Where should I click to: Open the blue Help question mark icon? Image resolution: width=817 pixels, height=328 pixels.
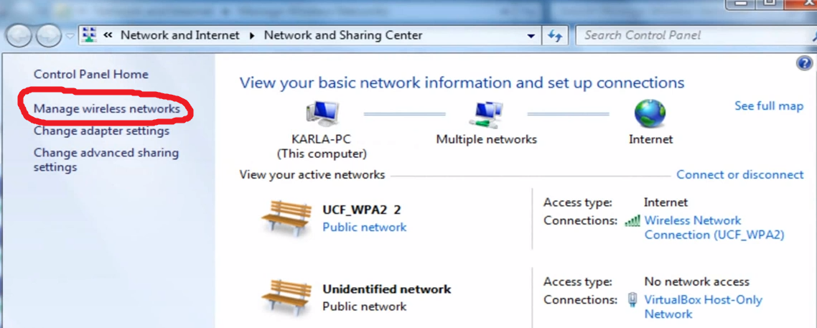click(804, 63)
